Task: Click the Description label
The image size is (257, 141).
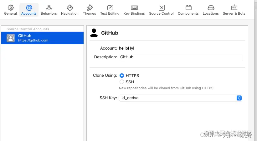Action: point(105,57)
